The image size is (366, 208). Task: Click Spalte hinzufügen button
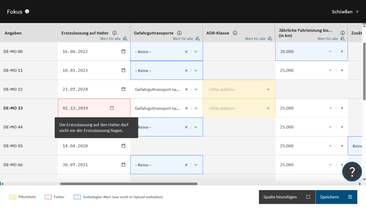[x=287, y=197]
